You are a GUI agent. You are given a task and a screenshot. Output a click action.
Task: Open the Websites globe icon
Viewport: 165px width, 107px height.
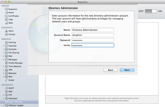pos(6,73)
